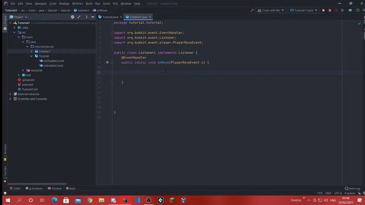Collapse the main folder
365x205 pixels.
click(x=19, y=37)
